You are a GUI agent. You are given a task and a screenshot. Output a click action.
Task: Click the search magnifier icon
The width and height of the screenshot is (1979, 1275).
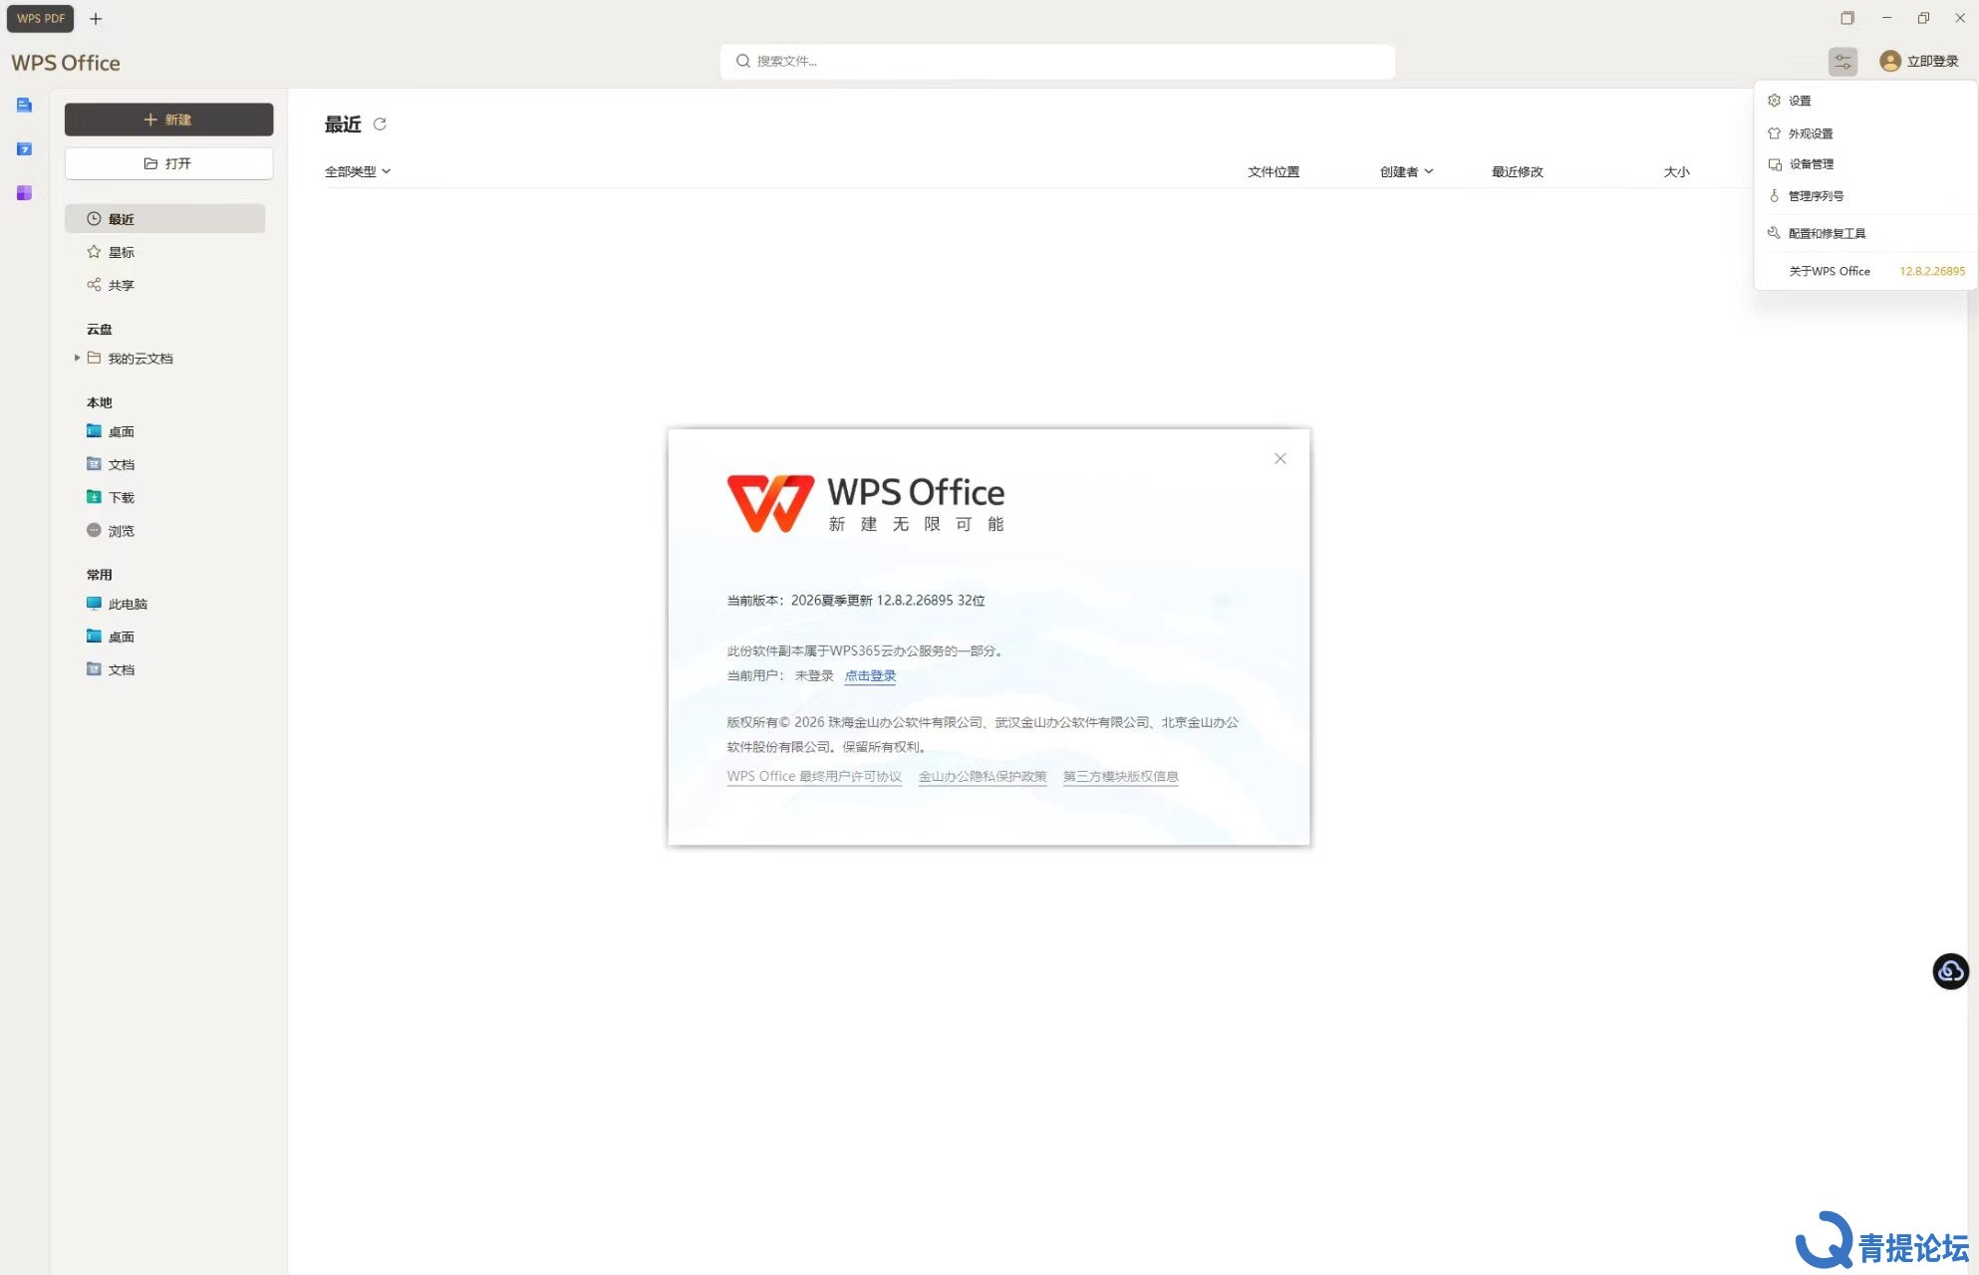(742, 61)
